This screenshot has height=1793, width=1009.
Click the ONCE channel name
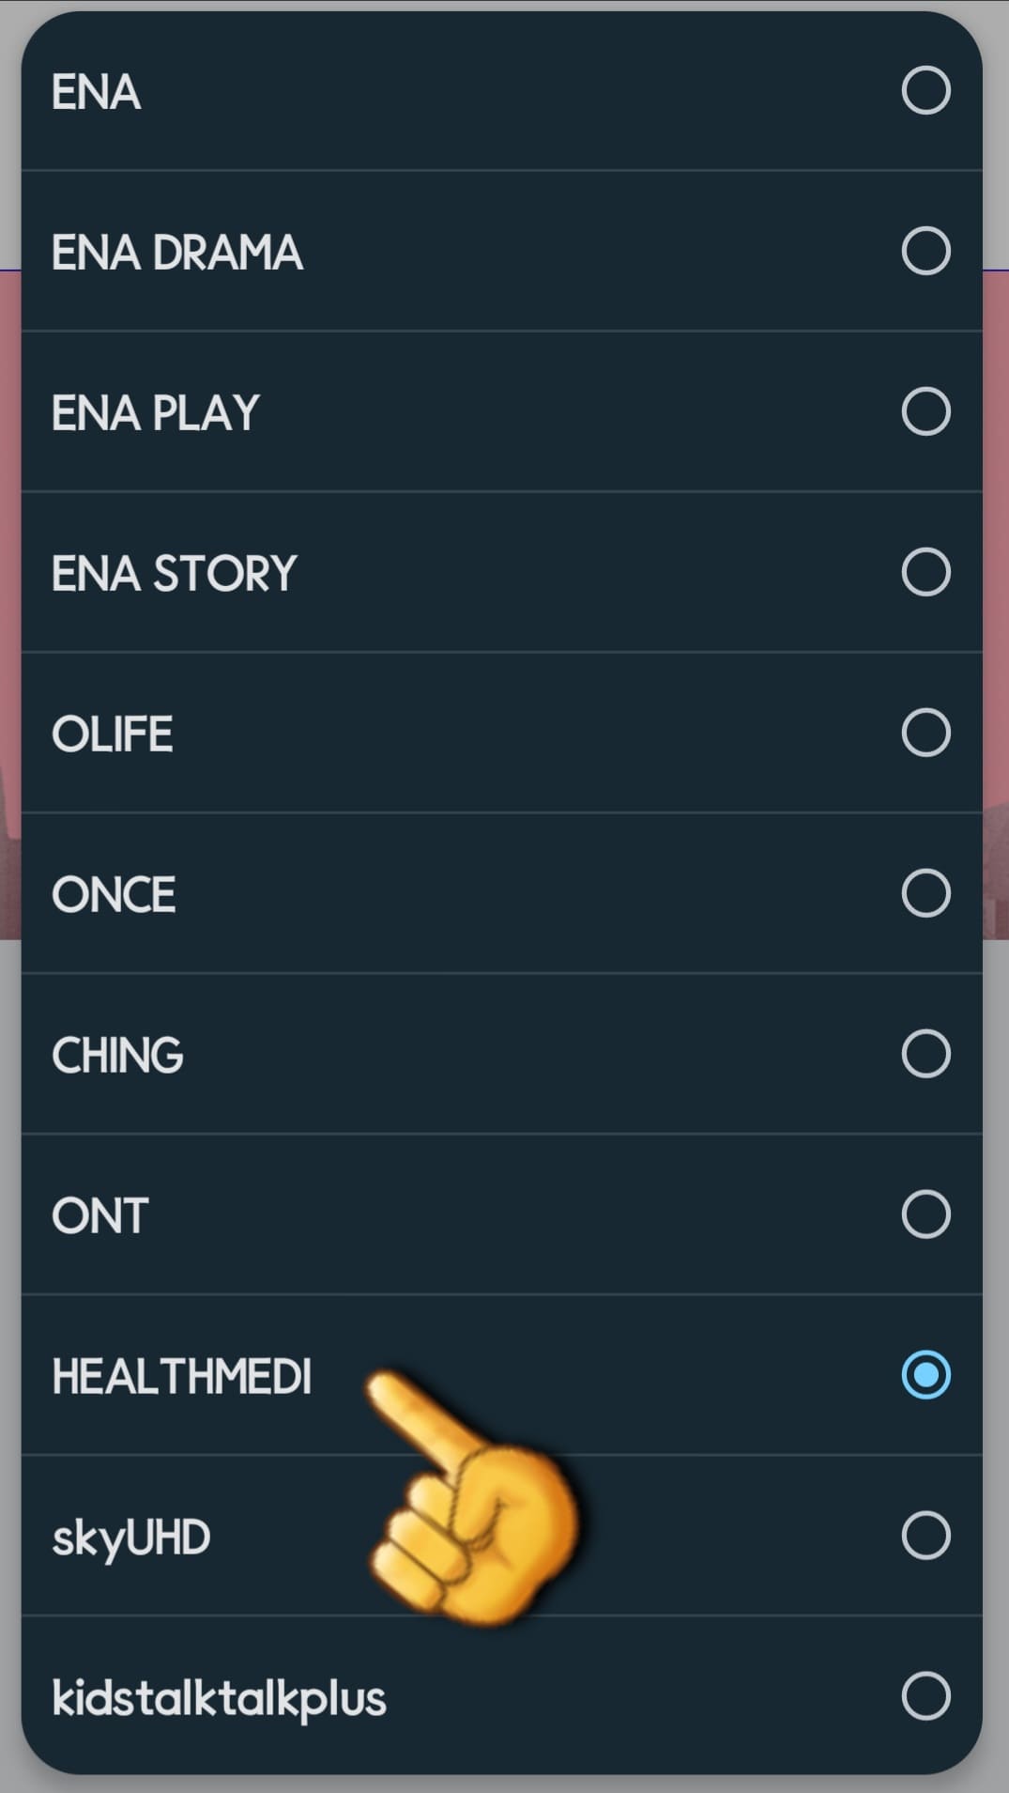point(115,893)
